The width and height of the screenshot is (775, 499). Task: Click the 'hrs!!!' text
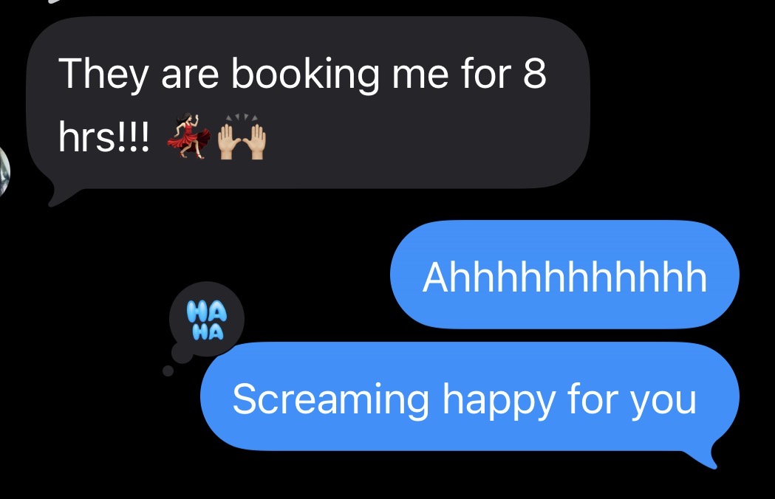coord(103,137)
